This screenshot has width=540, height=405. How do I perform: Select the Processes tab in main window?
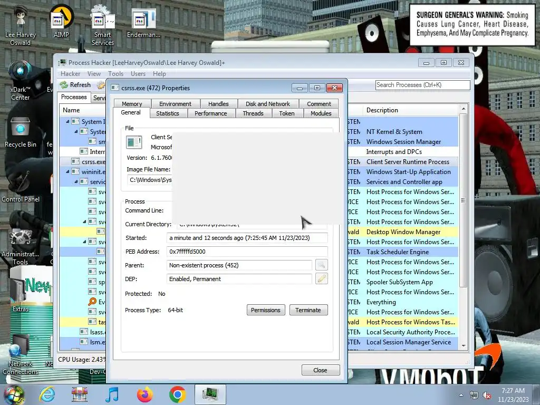pos(74,97)
